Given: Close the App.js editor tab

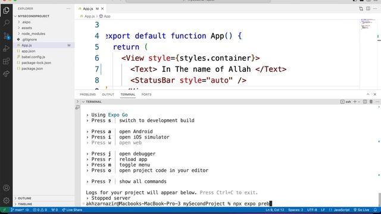Looking at the screenshot, I should [x=102, y=8].
